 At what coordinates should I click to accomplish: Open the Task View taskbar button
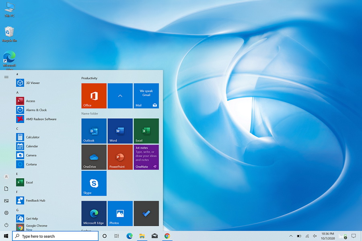click(117, 236)
